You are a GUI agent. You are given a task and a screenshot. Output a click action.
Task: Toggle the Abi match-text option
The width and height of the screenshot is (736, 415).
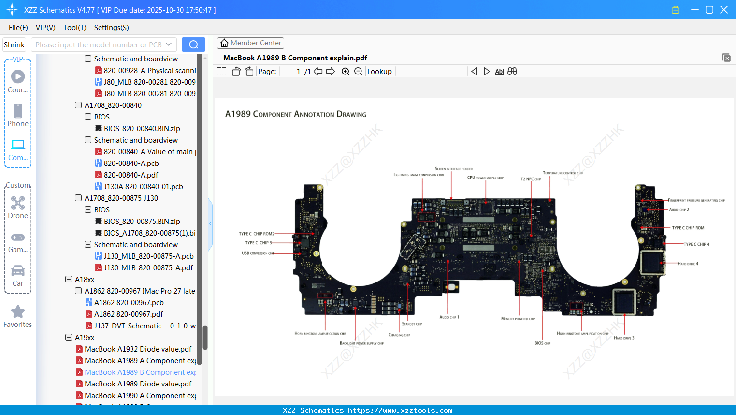click(x=499, y=72)
